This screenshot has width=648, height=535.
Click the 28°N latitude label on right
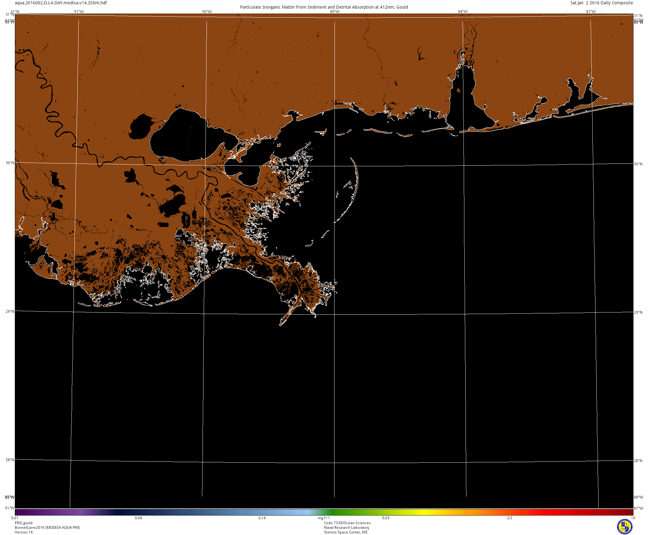[638, 461]
